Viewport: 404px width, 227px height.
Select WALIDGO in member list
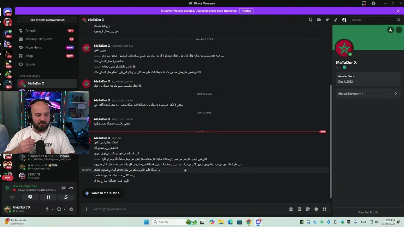pyautogui.click(x=47, y=167)
